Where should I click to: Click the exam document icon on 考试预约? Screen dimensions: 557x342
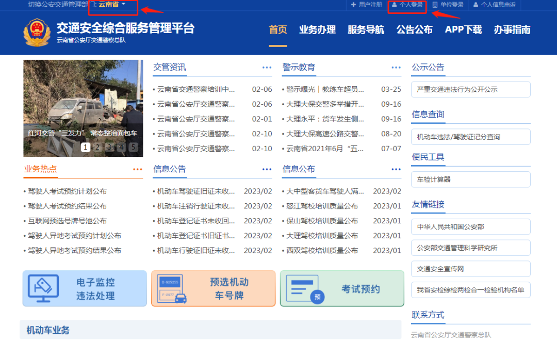[305, 289]
